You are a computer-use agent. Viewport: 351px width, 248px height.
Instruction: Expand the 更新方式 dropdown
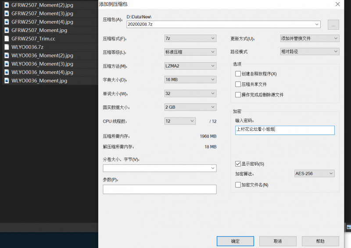309,39
